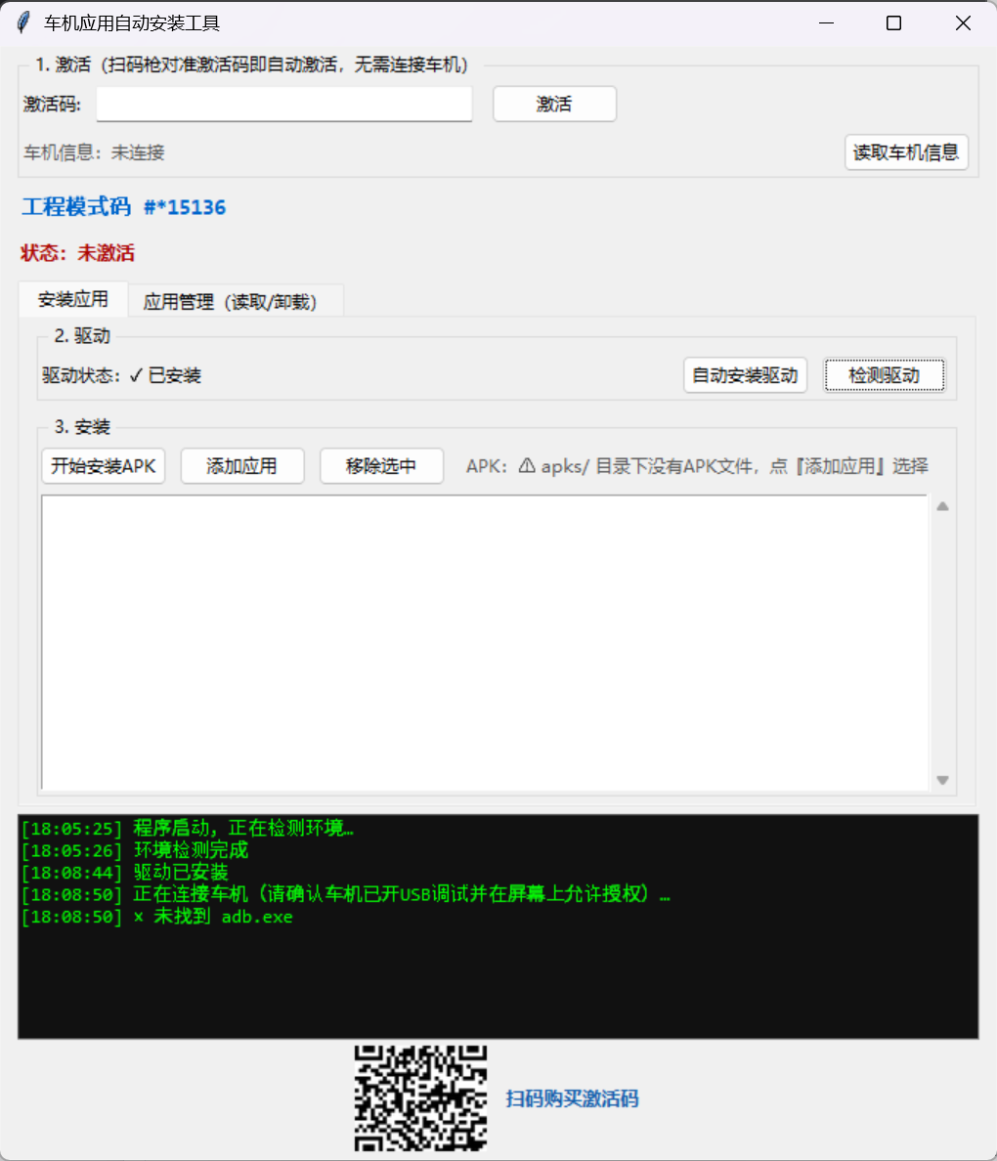Click the 激活 button
Image resolution: width=997 pixels, height=1161 pixels.
tap(554, 105)
